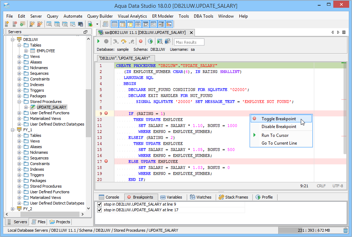The width and height of the screenshot is (352, 237).
Task: Click the green Run debugger play icon
Action: 99,42
